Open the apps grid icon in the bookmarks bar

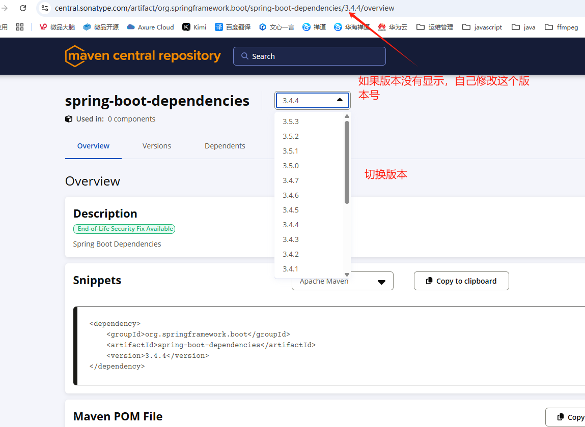[20, 27]
